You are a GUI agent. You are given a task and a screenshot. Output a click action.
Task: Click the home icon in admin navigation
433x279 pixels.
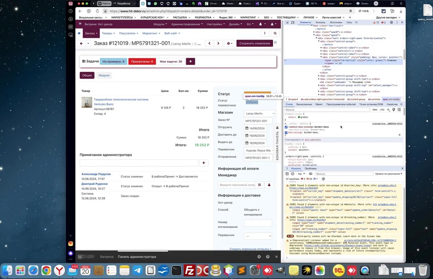point(79,33)
